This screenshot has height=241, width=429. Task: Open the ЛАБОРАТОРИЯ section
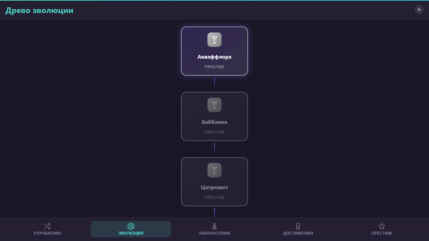click(214, 229)
